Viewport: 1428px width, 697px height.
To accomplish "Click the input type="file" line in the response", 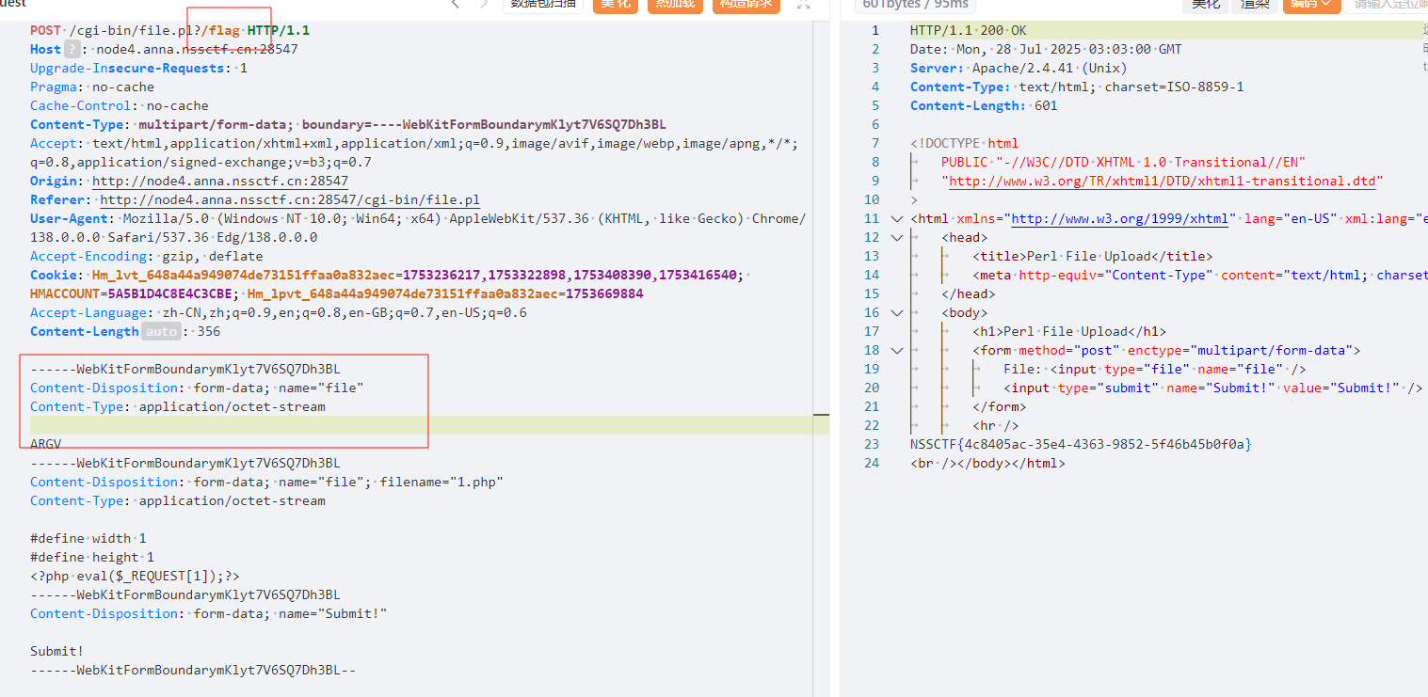I will 1154,369.
